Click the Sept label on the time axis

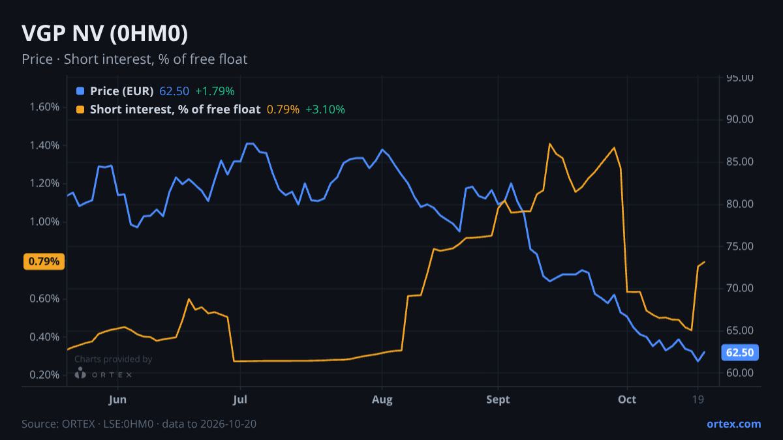498,400
